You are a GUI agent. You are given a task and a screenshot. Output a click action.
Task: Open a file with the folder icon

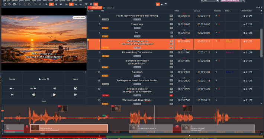tap(10, 4)
